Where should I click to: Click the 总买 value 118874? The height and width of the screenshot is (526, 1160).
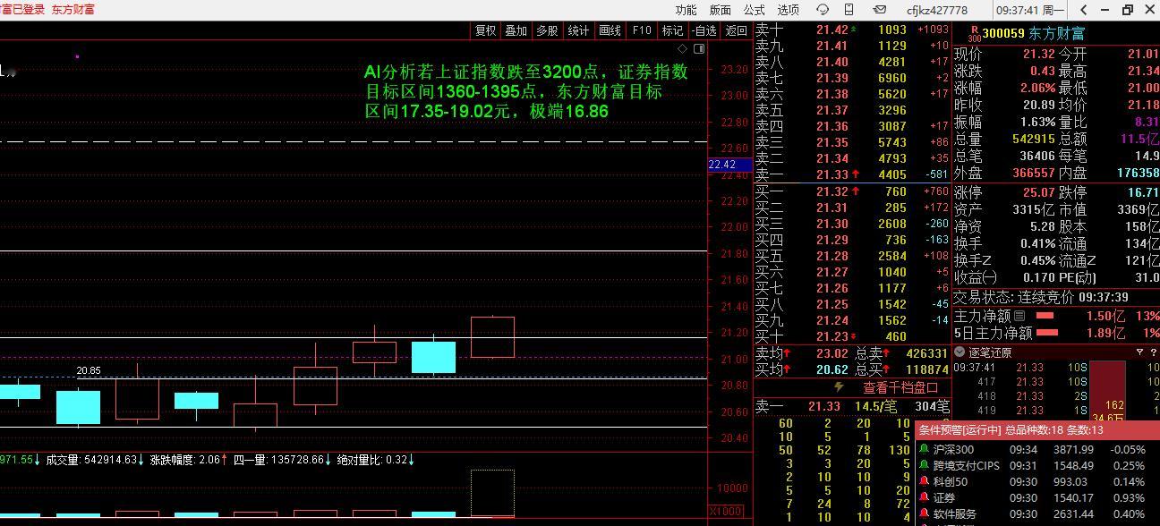coord(926,369)
